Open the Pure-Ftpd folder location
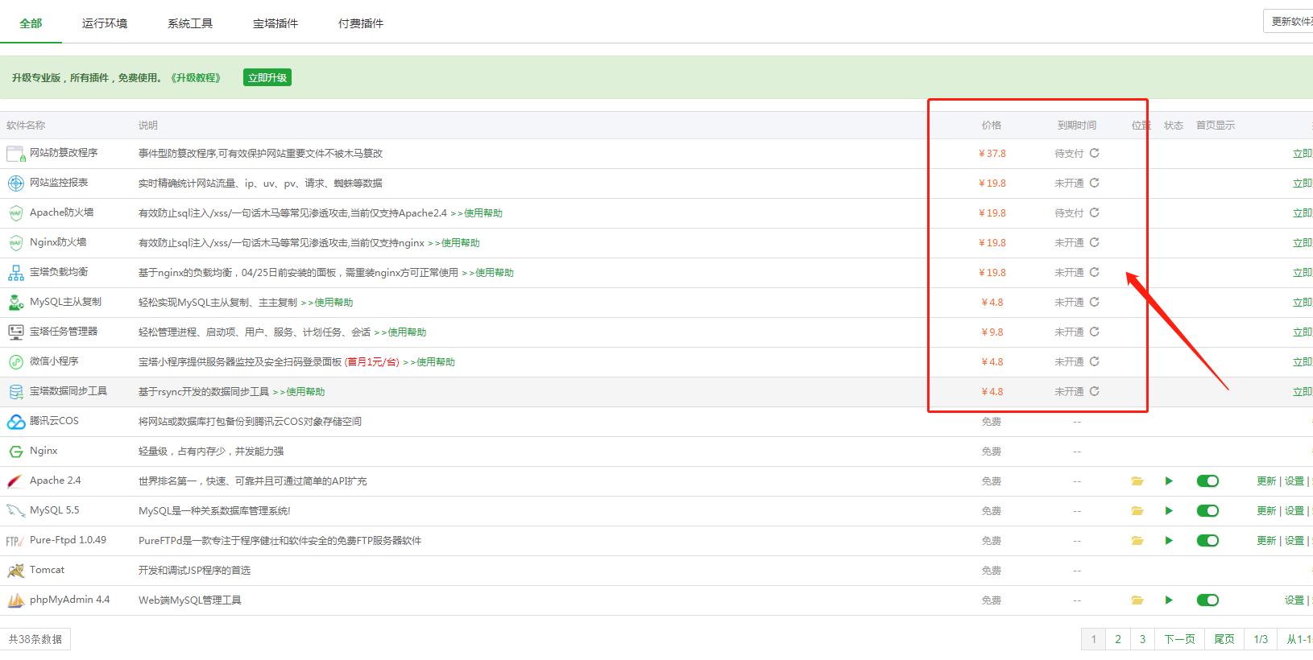This screenshot has height=660, width=1313. click(x=1137, y=541)
